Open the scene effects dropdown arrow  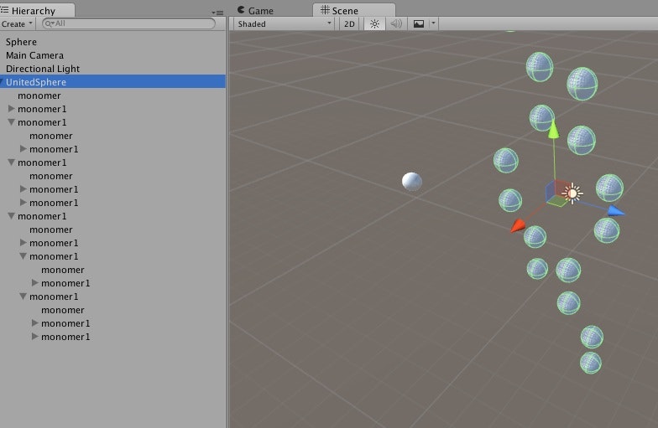point(433,23)
